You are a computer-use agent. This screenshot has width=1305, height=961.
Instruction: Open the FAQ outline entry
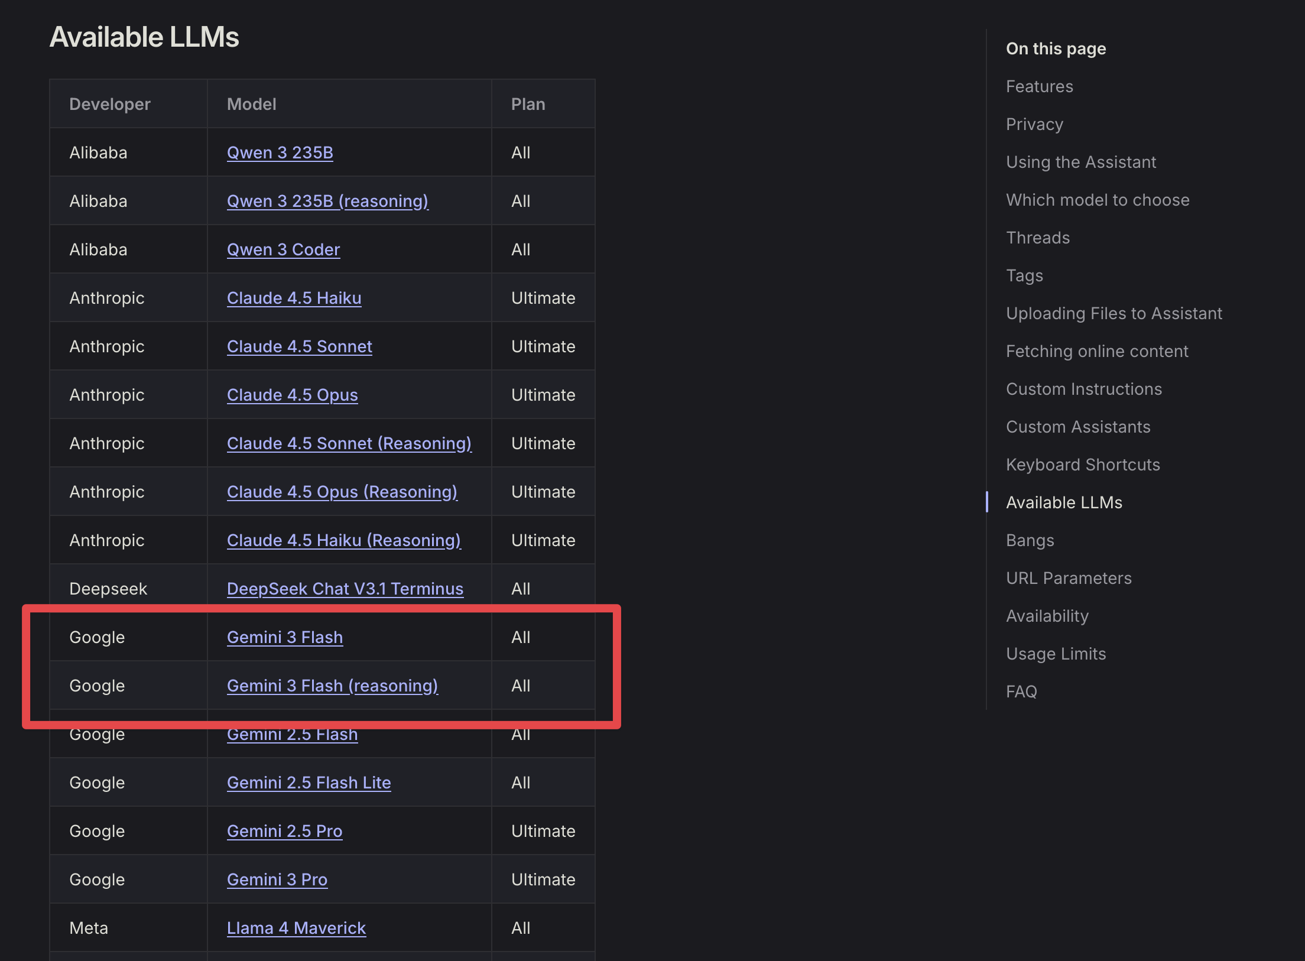click(1021, 691)
